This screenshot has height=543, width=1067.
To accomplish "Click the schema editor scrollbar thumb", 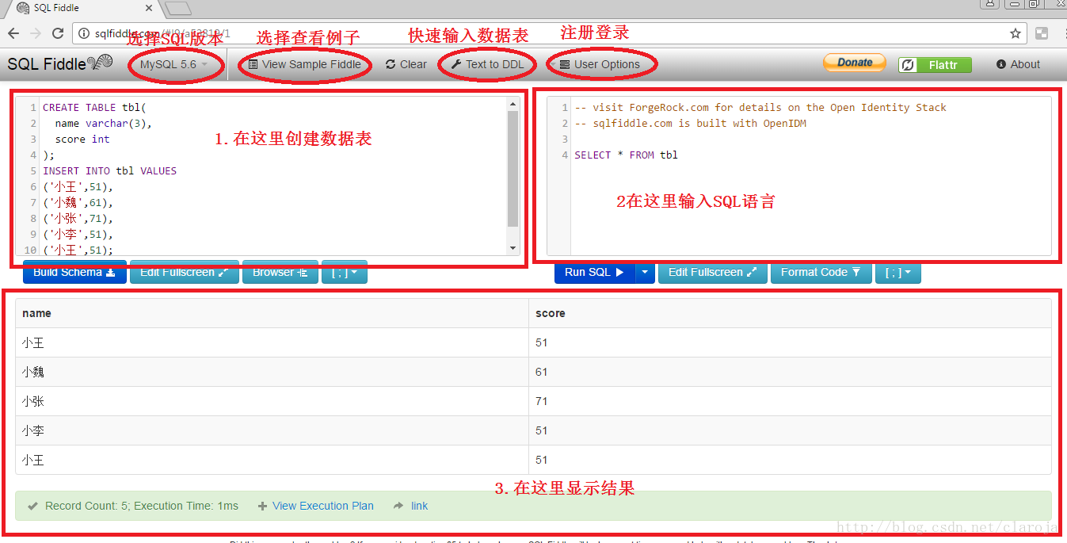I will click(x=513, y=168).
